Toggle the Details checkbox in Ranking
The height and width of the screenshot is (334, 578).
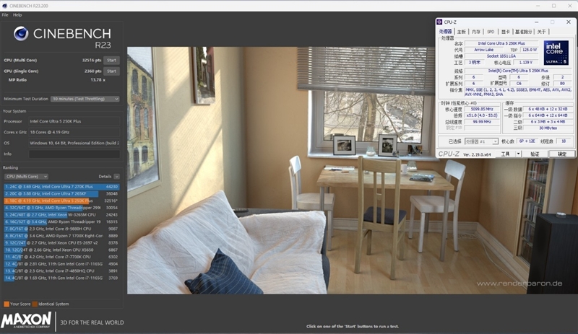coord(116,176)
